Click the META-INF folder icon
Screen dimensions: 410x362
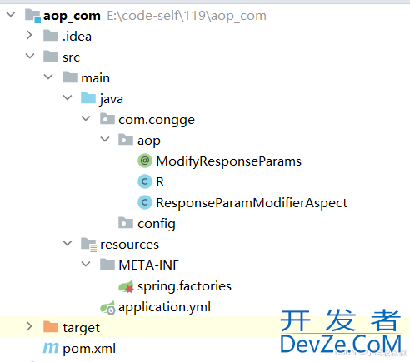[x=107, y=265]
